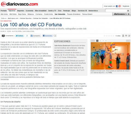Viewport: 131px width, 114px height.
Task: Open the Noticias San Sebastián breadcrumb link
Action: coord(40,18)
